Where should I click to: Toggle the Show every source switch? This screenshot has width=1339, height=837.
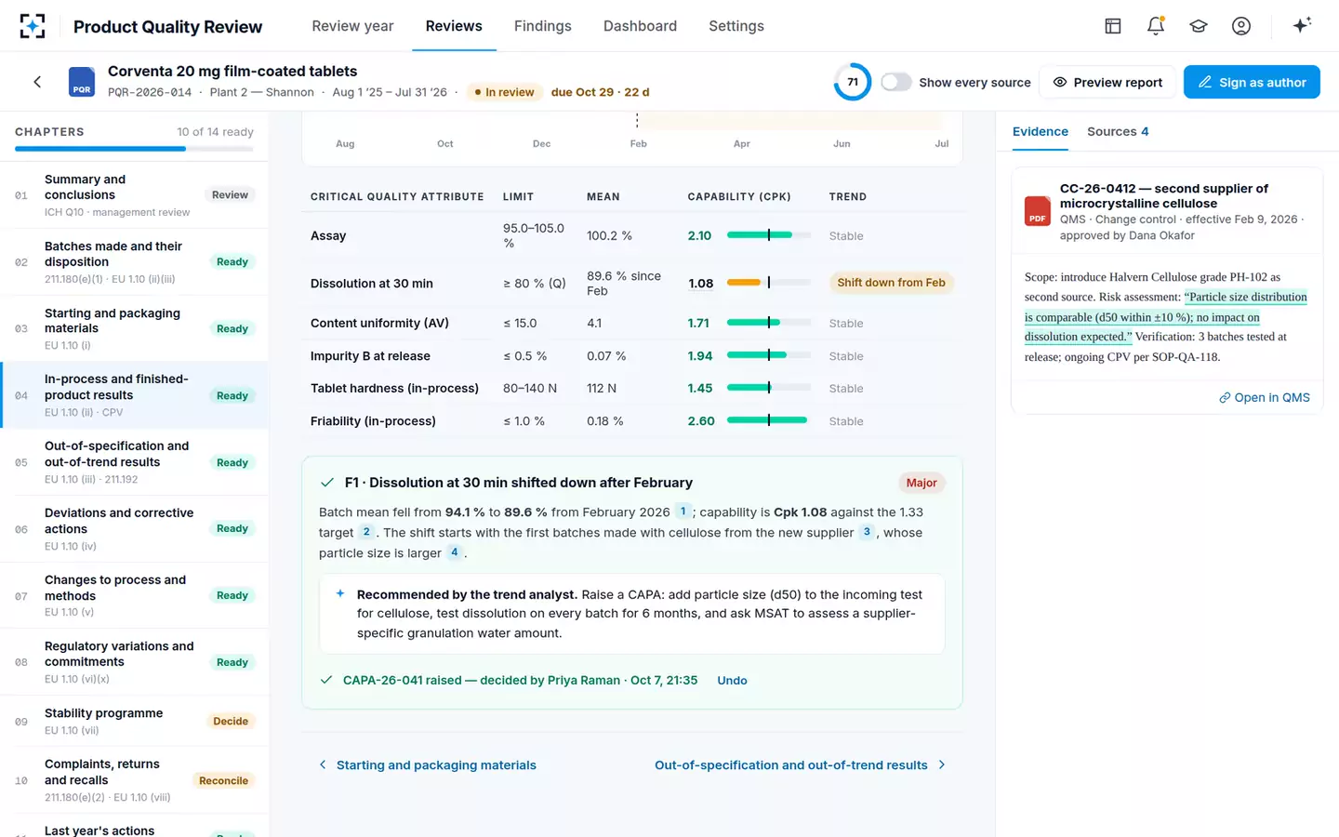pyautogui.click(x=896, y=82)
